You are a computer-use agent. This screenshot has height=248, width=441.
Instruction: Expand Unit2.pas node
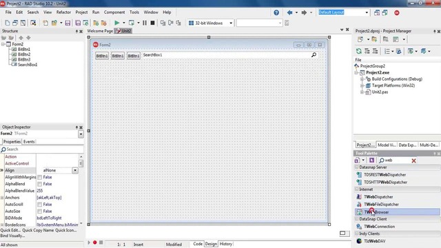click(362, 92)
